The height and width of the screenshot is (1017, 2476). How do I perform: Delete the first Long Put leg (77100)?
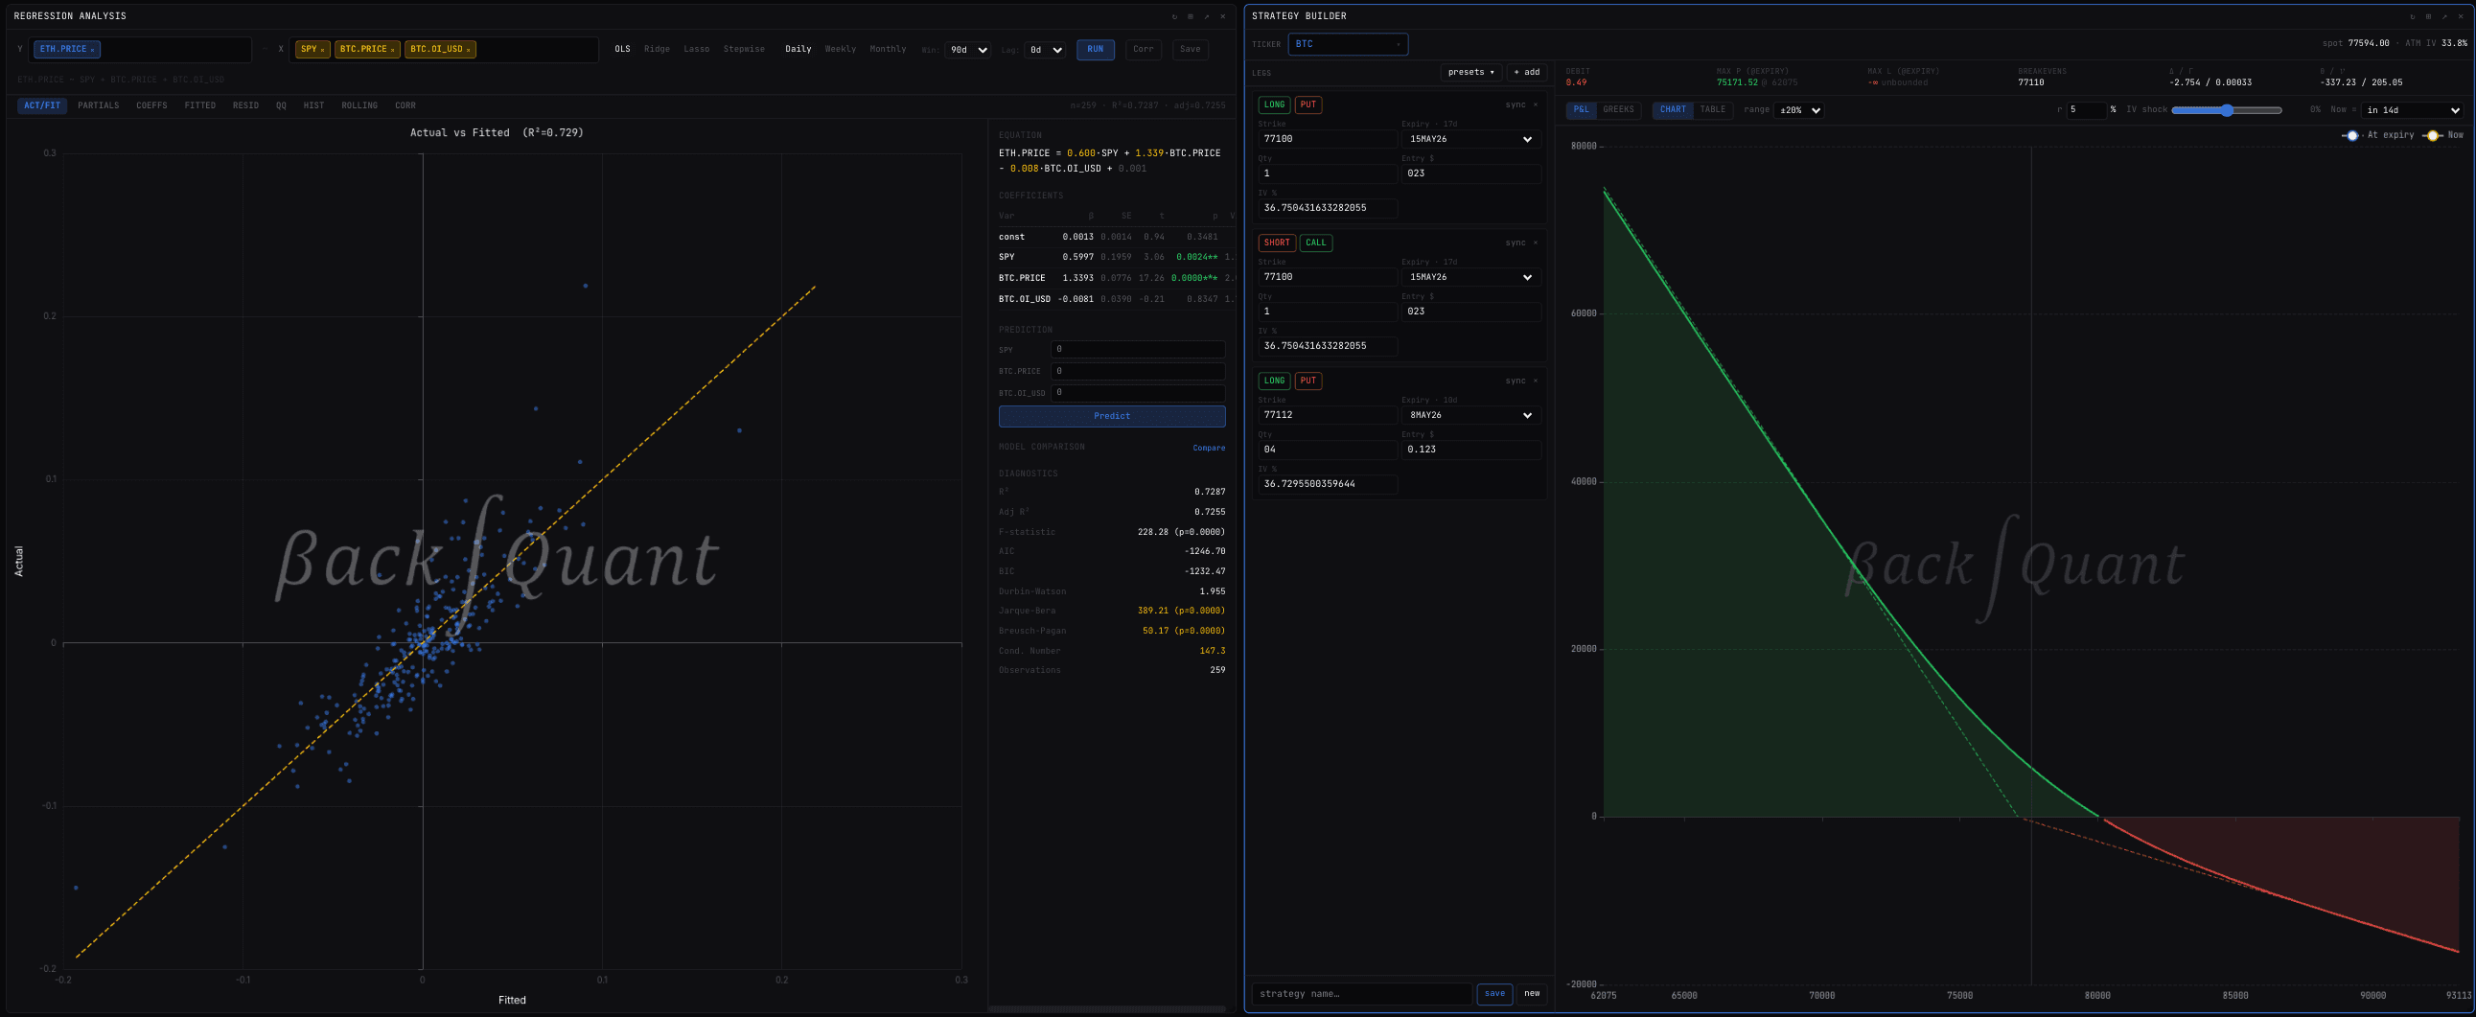click(1535, 104)
